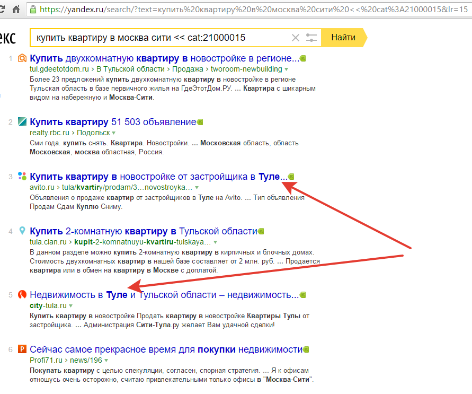Click the browser reload icon
The image size is (472, 394).
[2, 10]
